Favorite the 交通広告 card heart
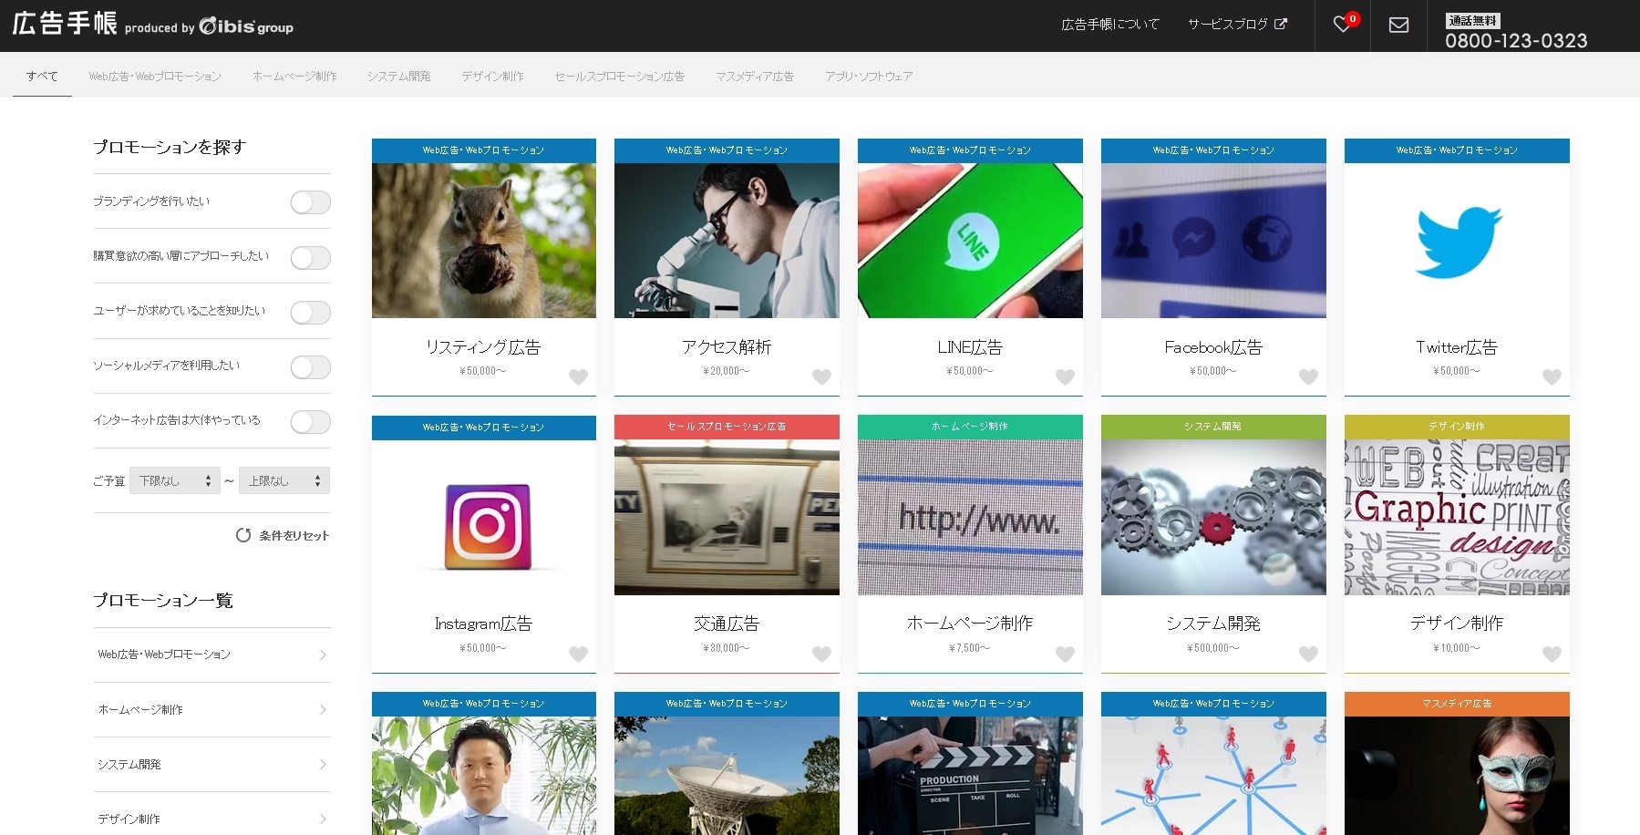 (821, 654)
